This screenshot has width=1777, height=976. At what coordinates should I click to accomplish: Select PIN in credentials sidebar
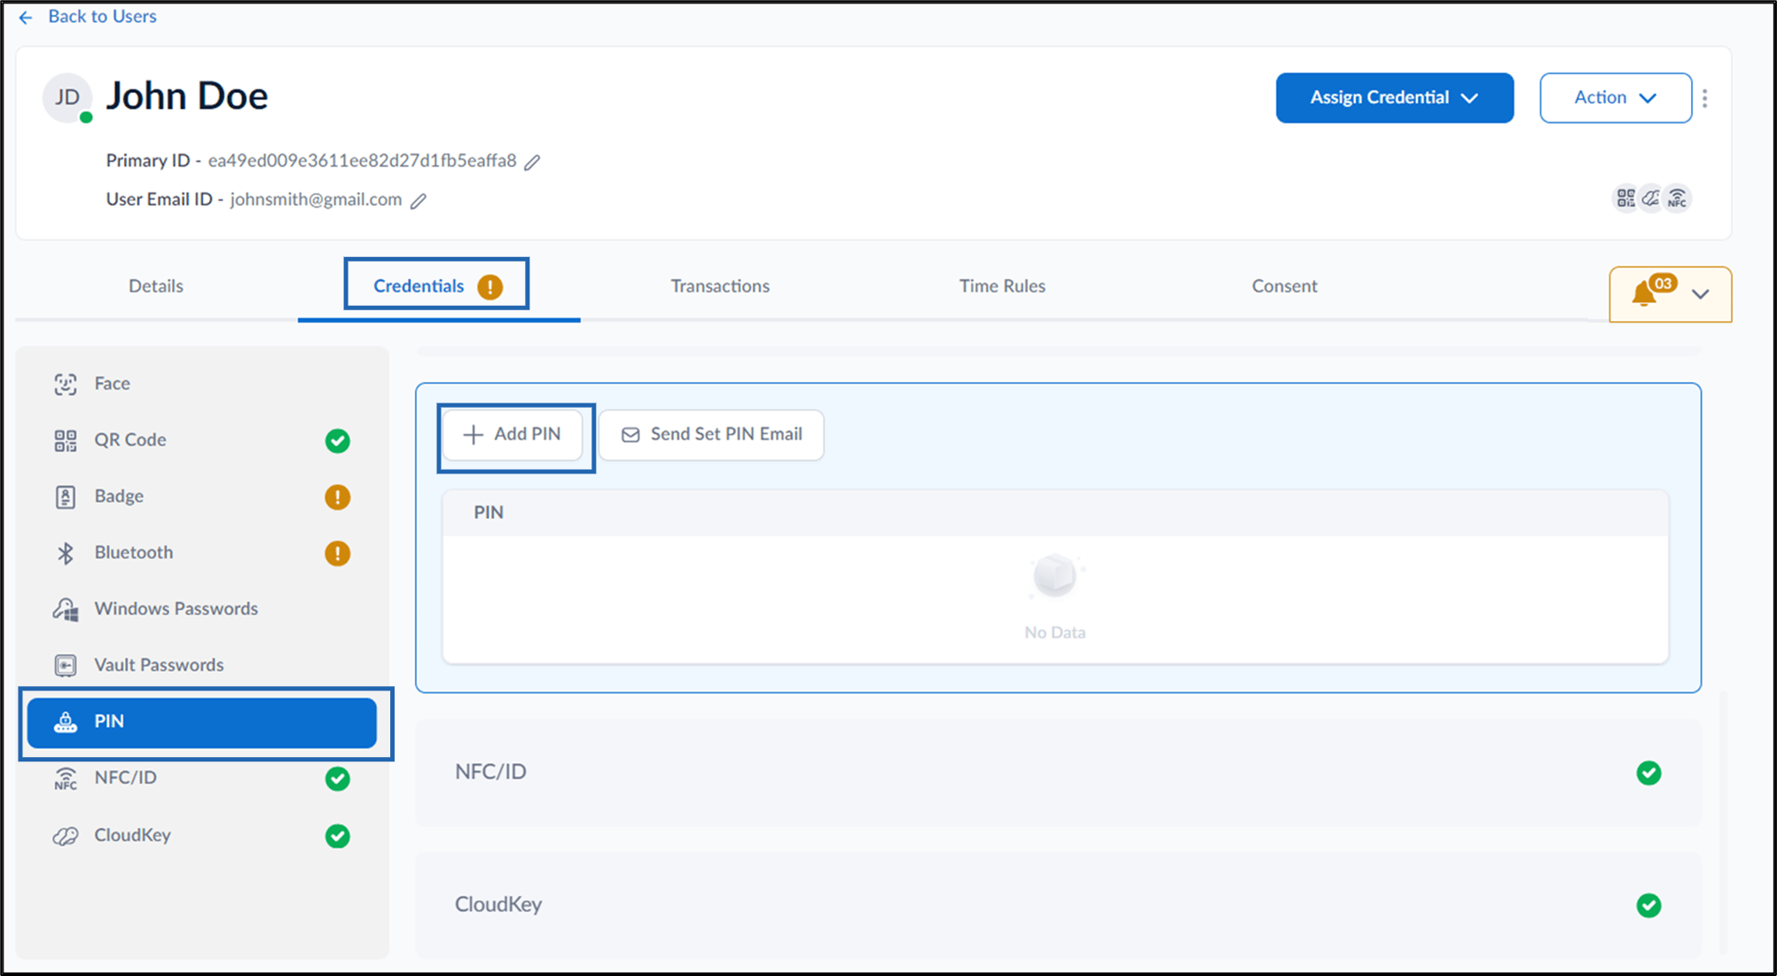point(202,722)
